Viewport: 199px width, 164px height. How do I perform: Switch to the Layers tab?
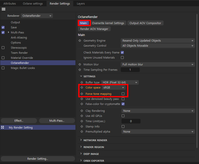(81, 4)
